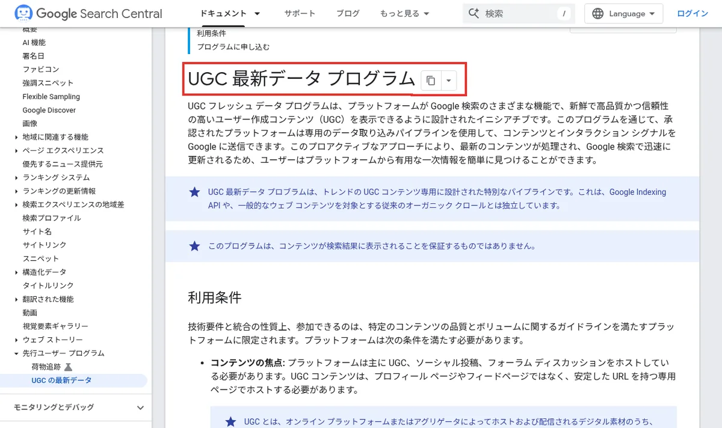Open the ドキュメント tab menu
Screen dimensions: 722x428
tap(230, 13)
